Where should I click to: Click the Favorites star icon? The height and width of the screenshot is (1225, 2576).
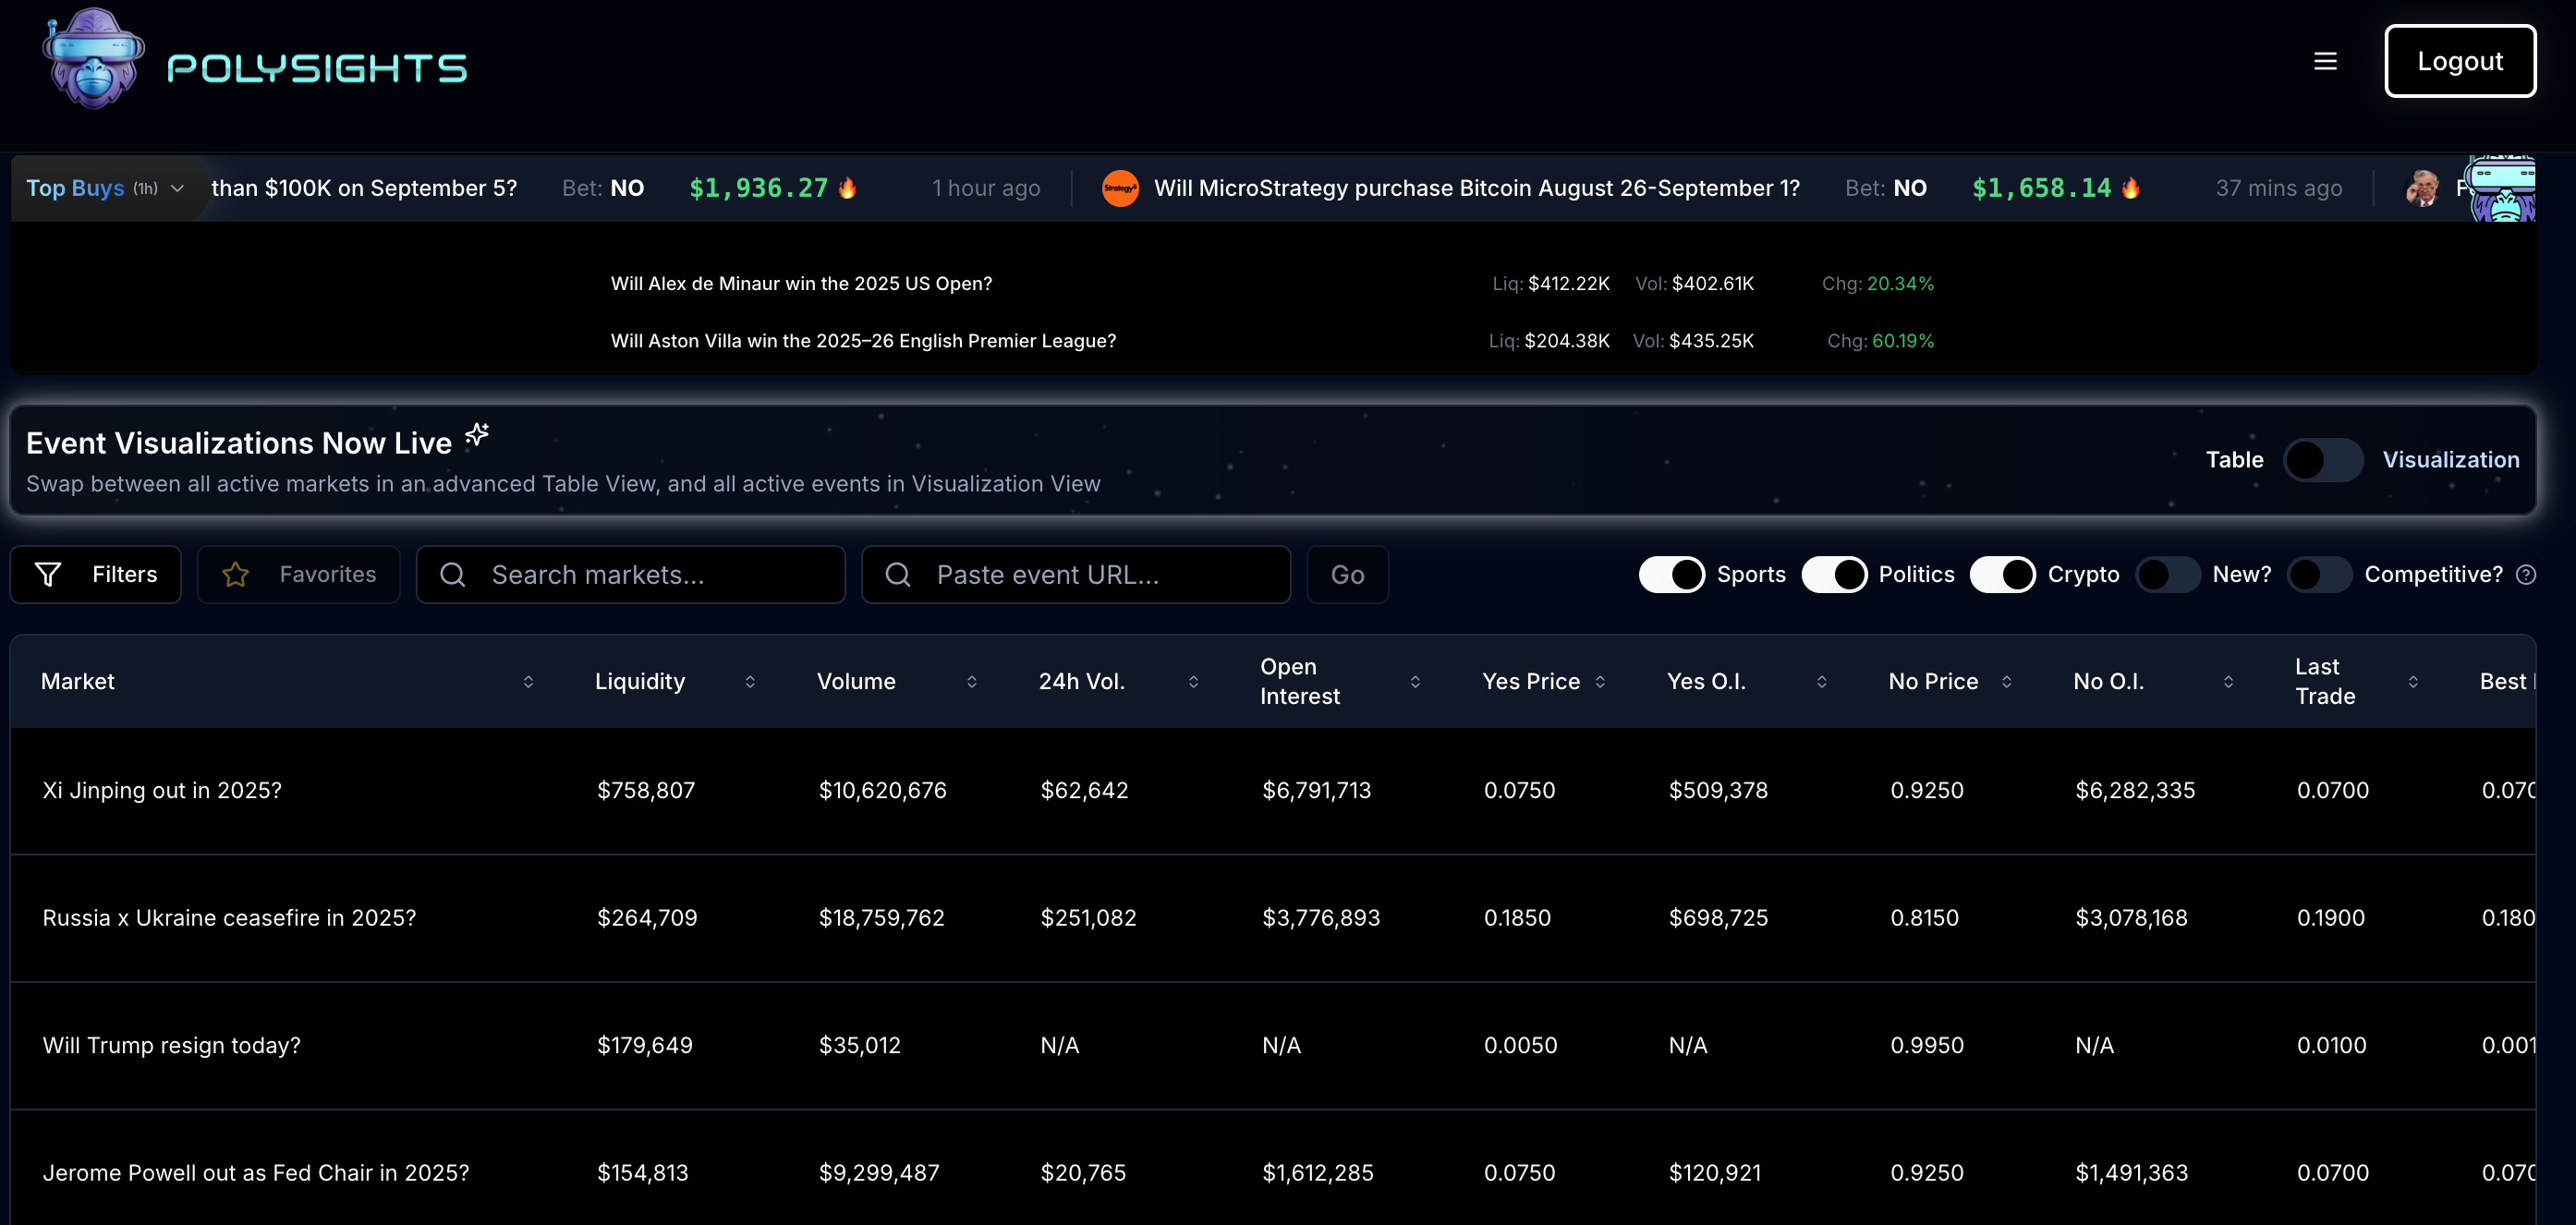[236, 574]
